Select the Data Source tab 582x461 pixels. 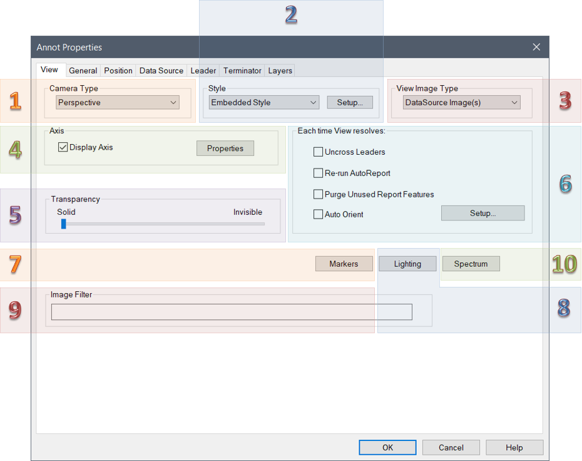tap(161, 71)
